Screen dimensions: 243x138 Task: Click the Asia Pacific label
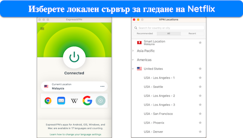(x=146, y=51)
